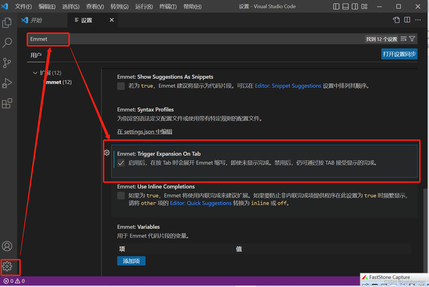Click the gear icon beside Trigger Expansion On Tab

click(107, 153)
